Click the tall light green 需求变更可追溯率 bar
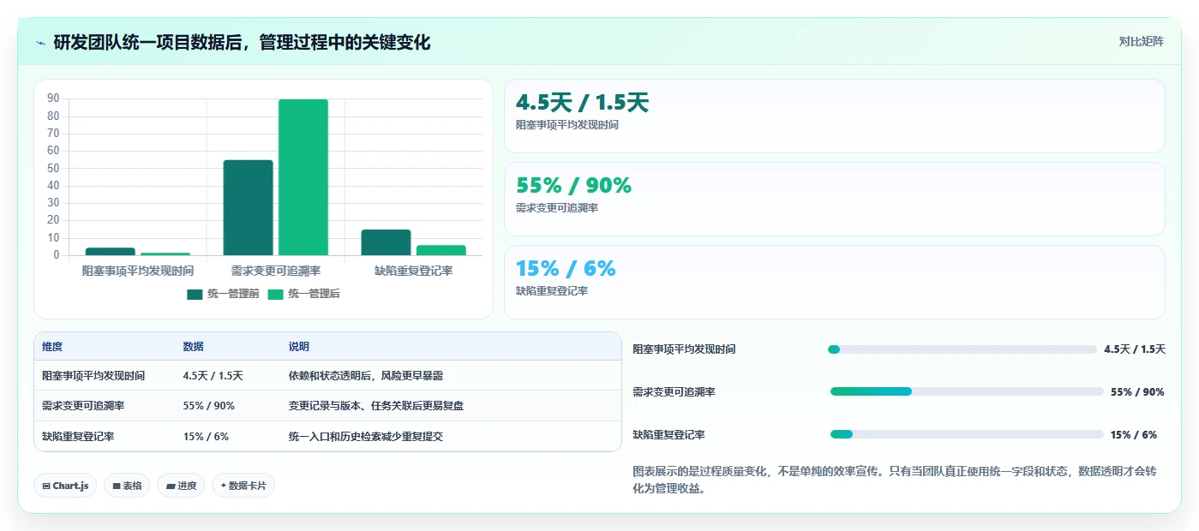Viewport: 1199px width, 531px height. click(303, 177)
